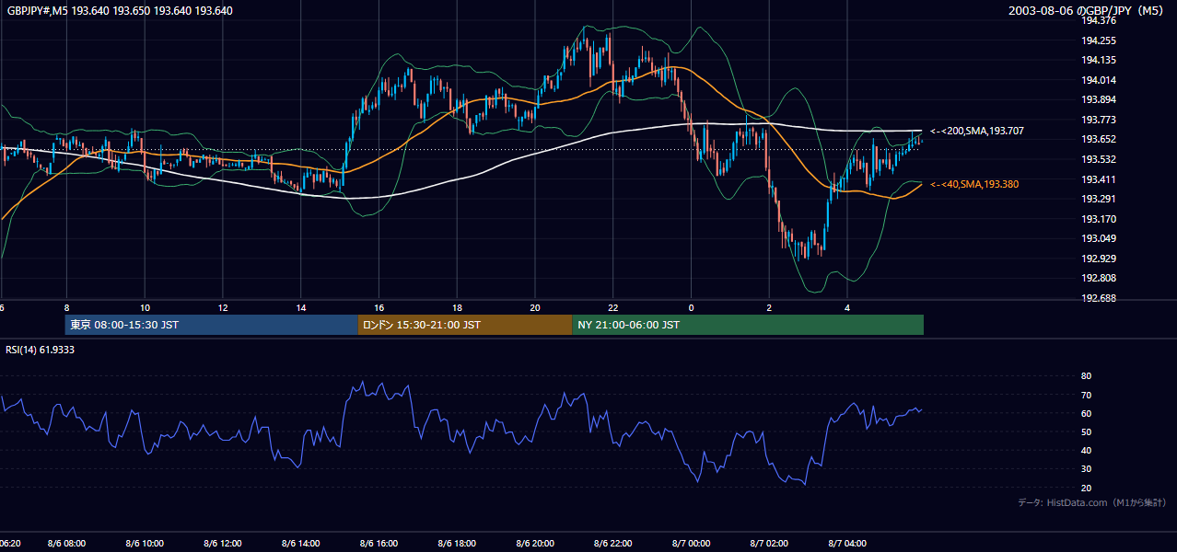Click hour label 12 above session bars
Screen dimensions: 1177x552
pyautogui.click(x=223, y=308)
